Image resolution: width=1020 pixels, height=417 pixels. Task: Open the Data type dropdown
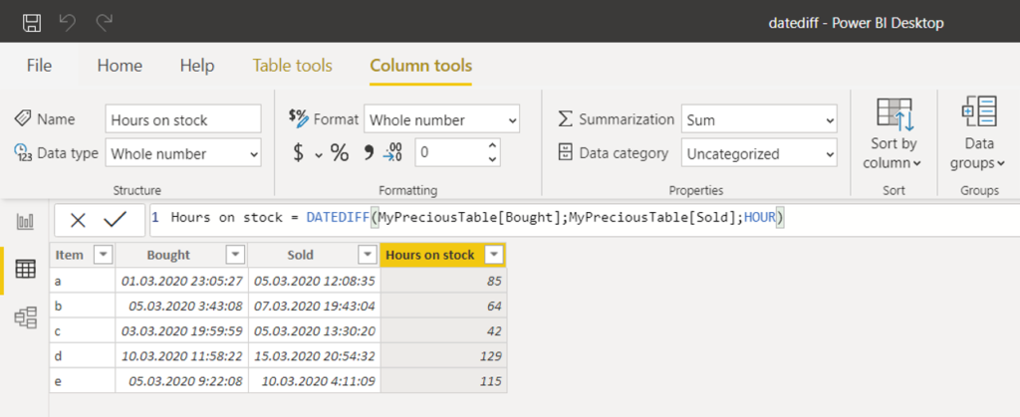pyautogui.click(x=183, y=153)
